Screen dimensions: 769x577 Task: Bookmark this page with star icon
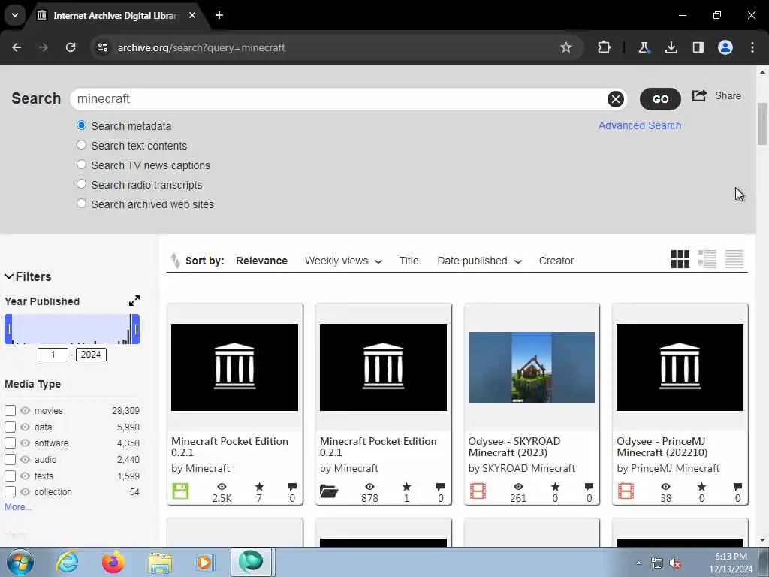coord(566,47)
